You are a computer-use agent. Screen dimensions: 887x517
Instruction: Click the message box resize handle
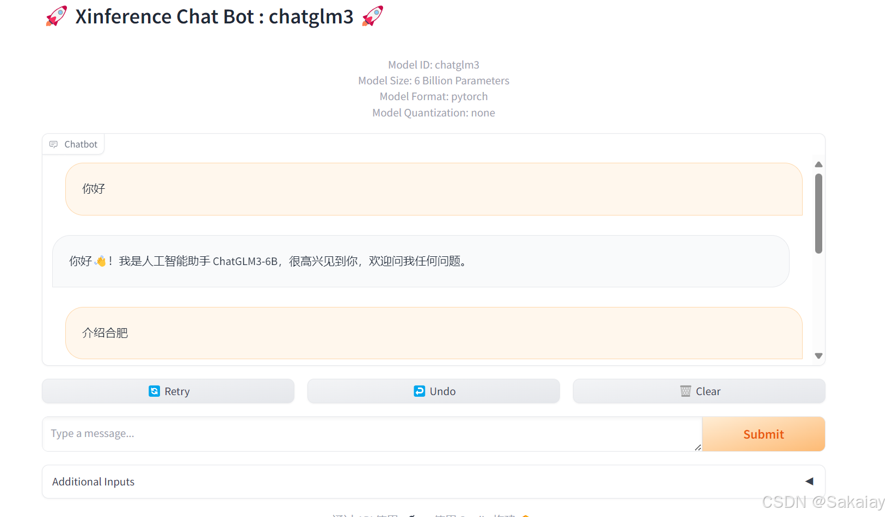click(698, 447)
